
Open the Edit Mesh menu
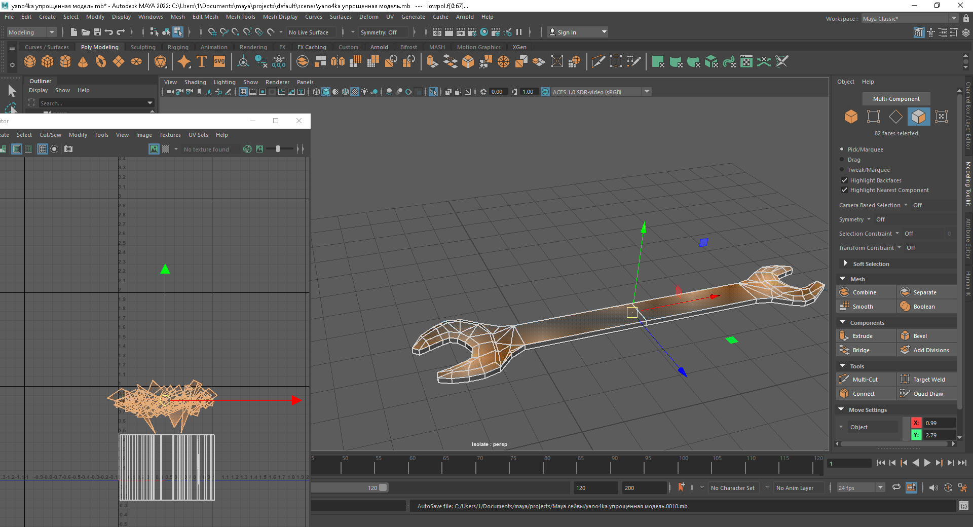pyautogui.click(x=205, y=17)
